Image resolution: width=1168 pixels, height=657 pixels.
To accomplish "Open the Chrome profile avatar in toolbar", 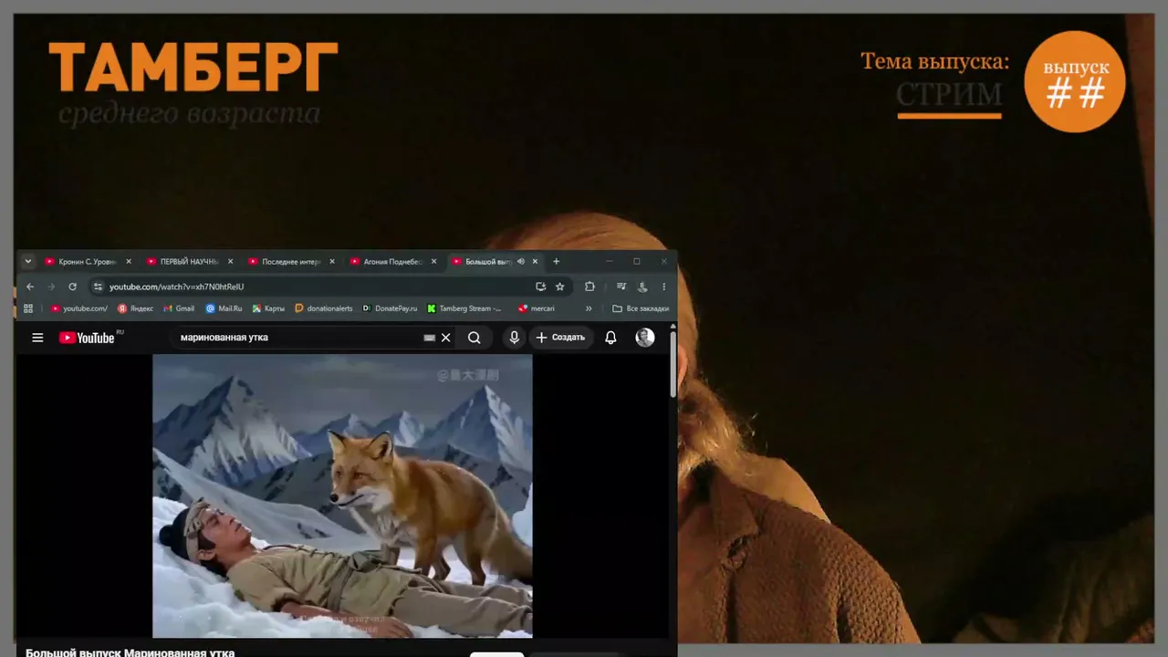I will (x=642, y=287).
